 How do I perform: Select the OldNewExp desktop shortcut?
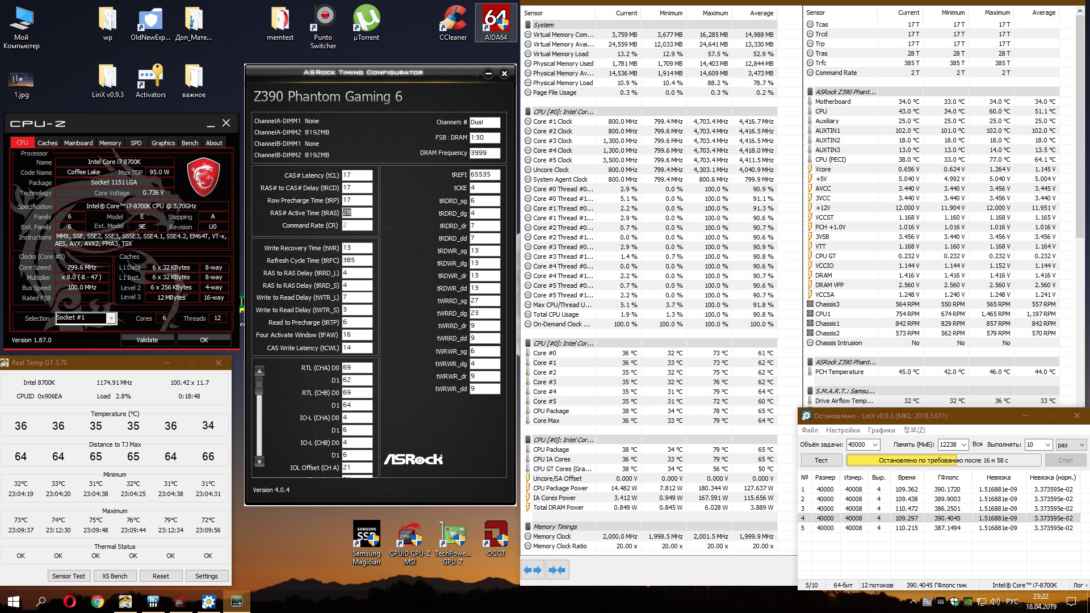(150, 23)
